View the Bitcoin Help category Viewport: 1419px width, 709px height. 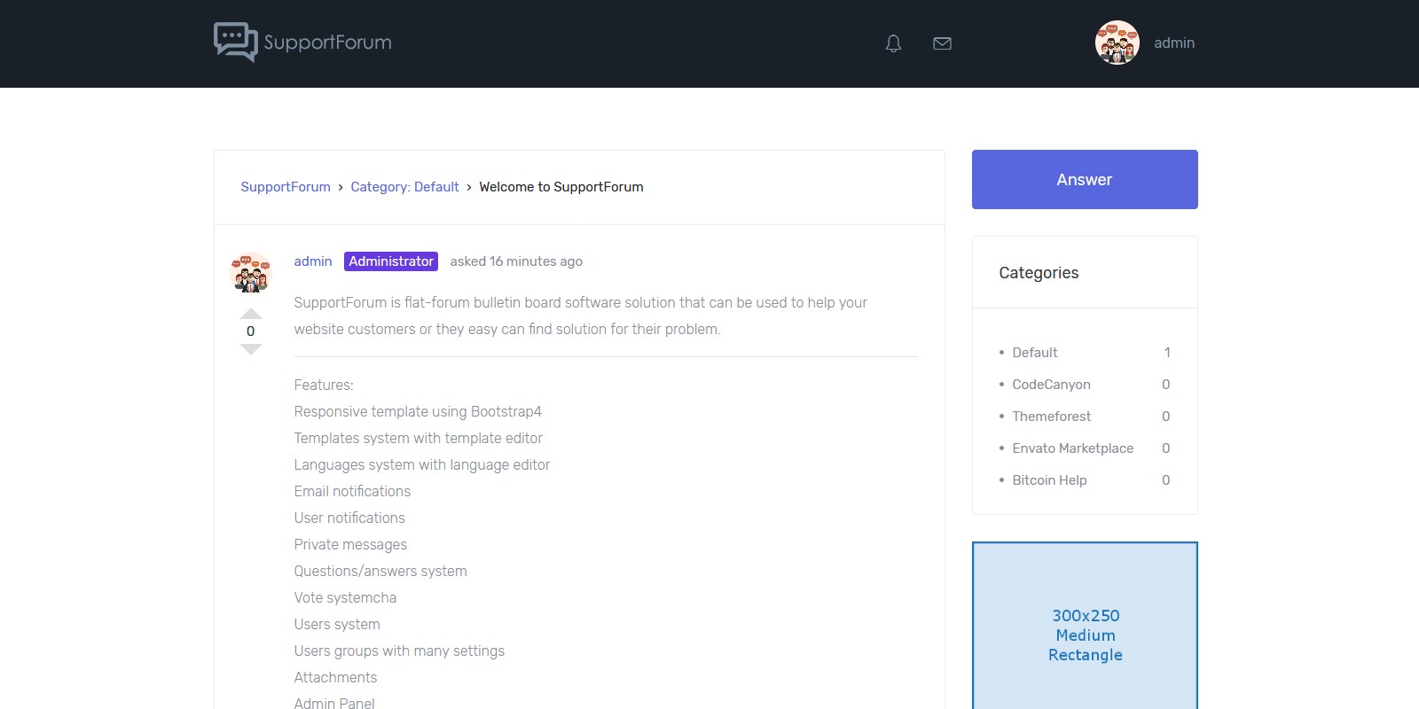(1049, 480)
